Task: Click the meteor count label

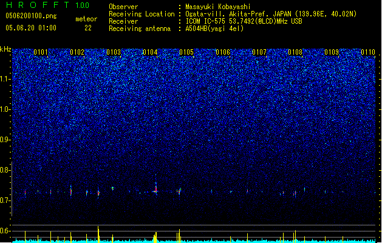Action: click(86, 19)
